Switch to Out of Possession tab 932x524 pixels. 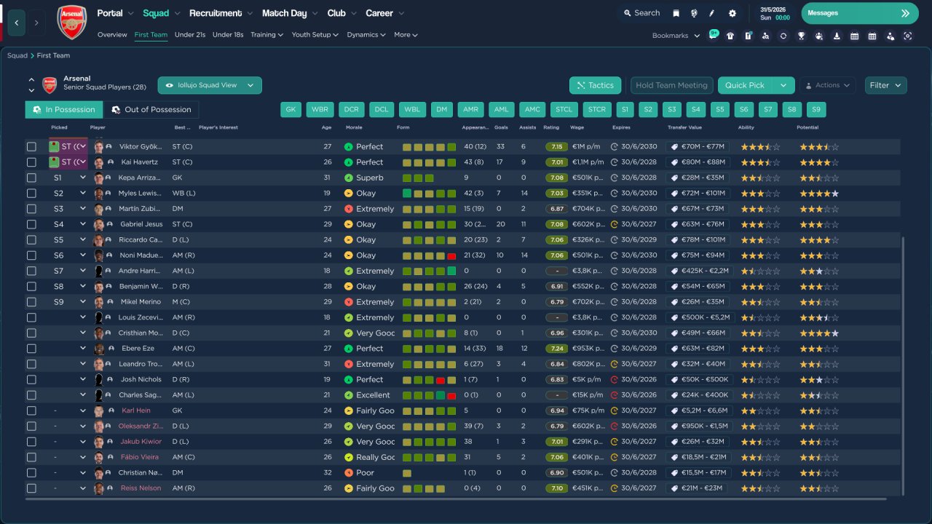(151, 110)
